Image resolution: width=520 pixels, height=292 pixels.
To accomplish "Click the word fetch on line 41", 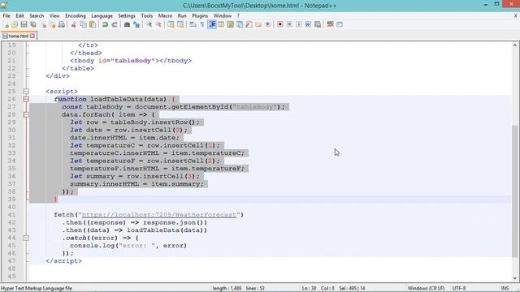I will pos(63,215).
